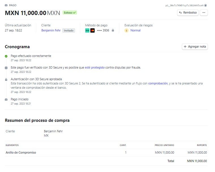
Task: Click the Anillo de Compromiso line item
Action: click(x=21, y=152)
